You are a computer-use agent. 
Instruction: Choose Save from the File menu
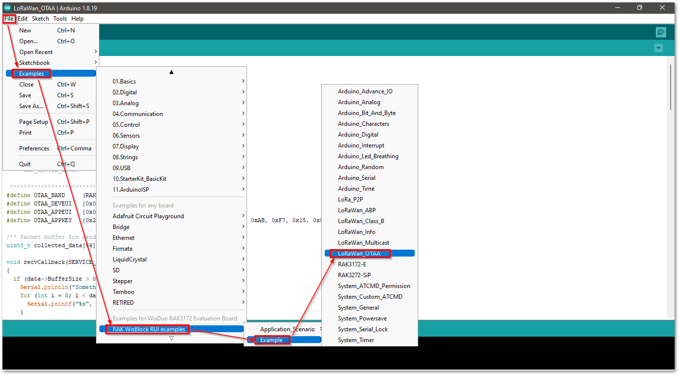[x=51, y=95]
